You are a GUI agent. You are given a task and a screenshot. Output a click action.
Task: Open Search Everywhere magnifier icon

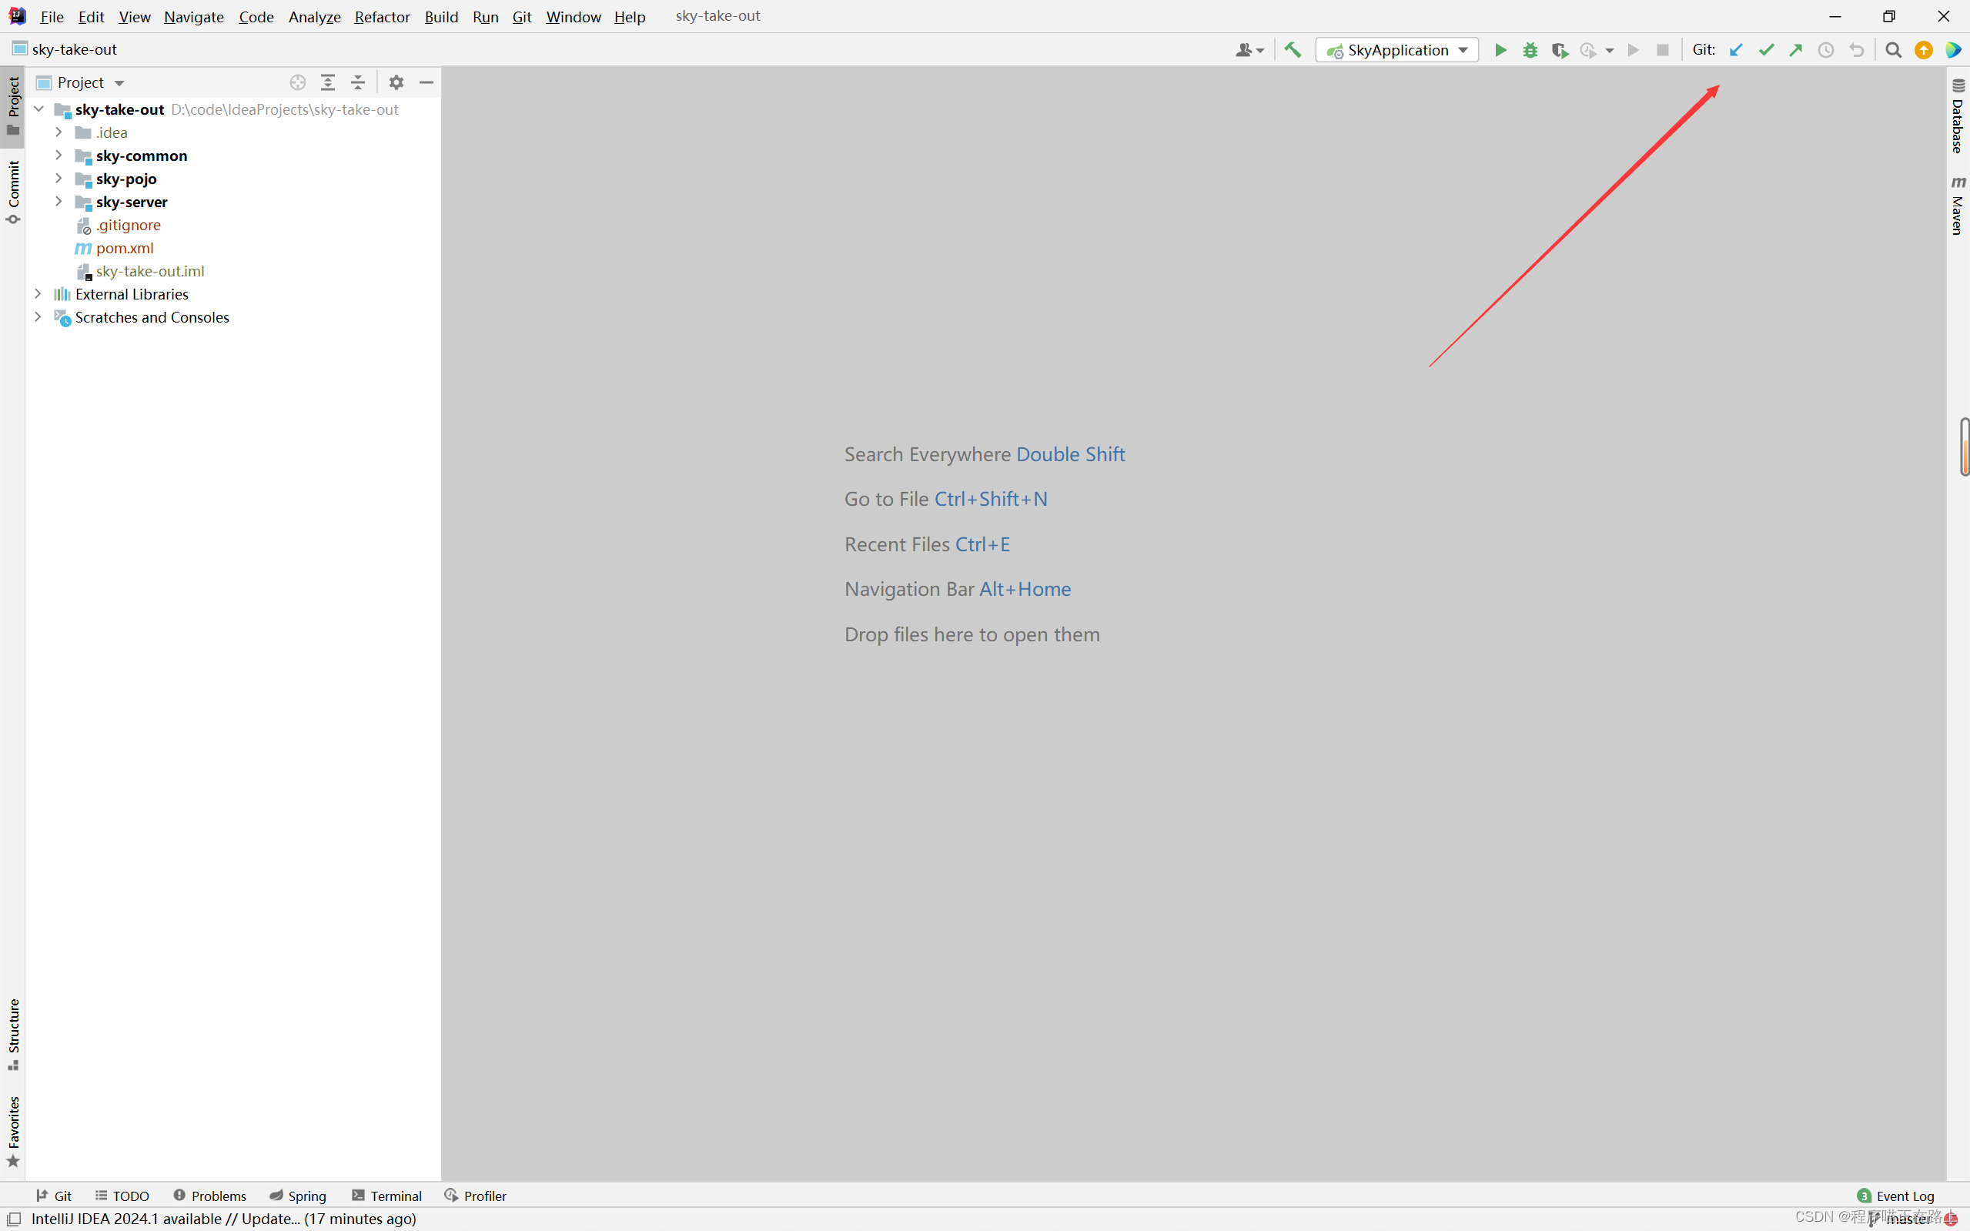[x=1894, y=51]
